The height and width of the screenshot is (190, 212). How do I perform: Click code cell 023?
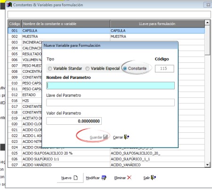coord(15,141)
